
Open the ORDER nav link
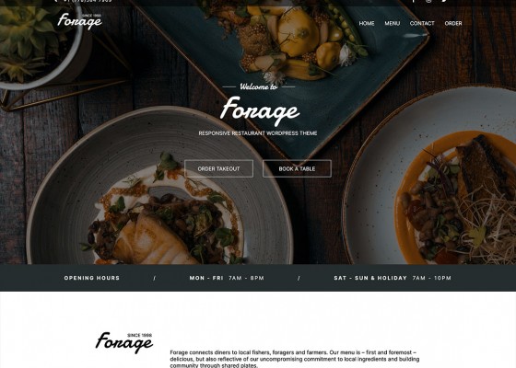453,23
